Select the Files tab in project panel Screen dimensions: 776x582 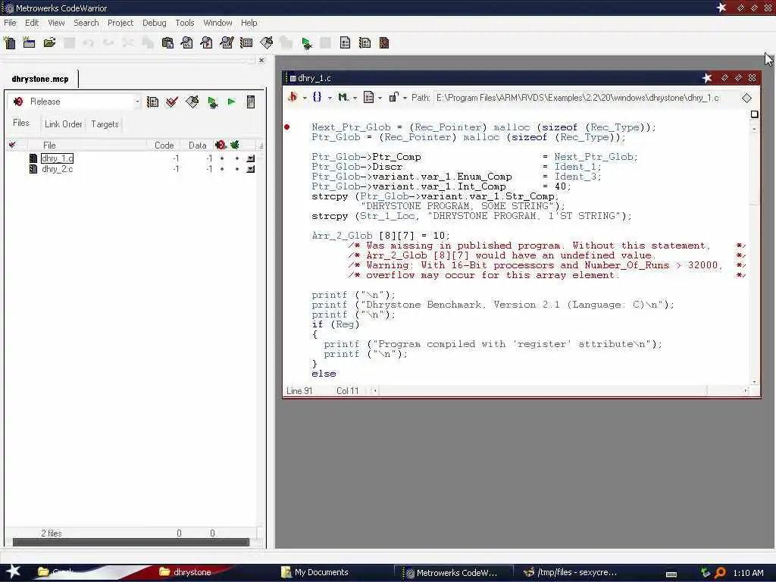(20, 123)
